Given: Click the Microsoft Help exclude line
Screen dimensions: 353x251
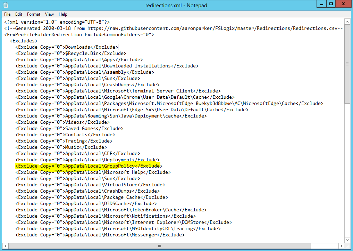Looking at the screenshot, I should 93,172.
